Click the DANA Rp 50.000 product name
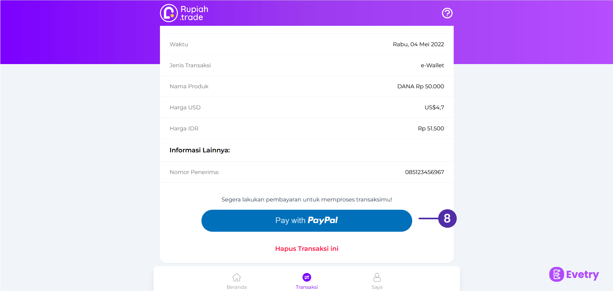Image resolution: width=613 pixels, height=291 pixels. point(420,86)
